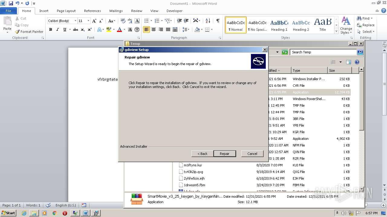Screen dimensions: 387x217
Task: Toggle italic formatting in Word ribbon
Action: 57,30
